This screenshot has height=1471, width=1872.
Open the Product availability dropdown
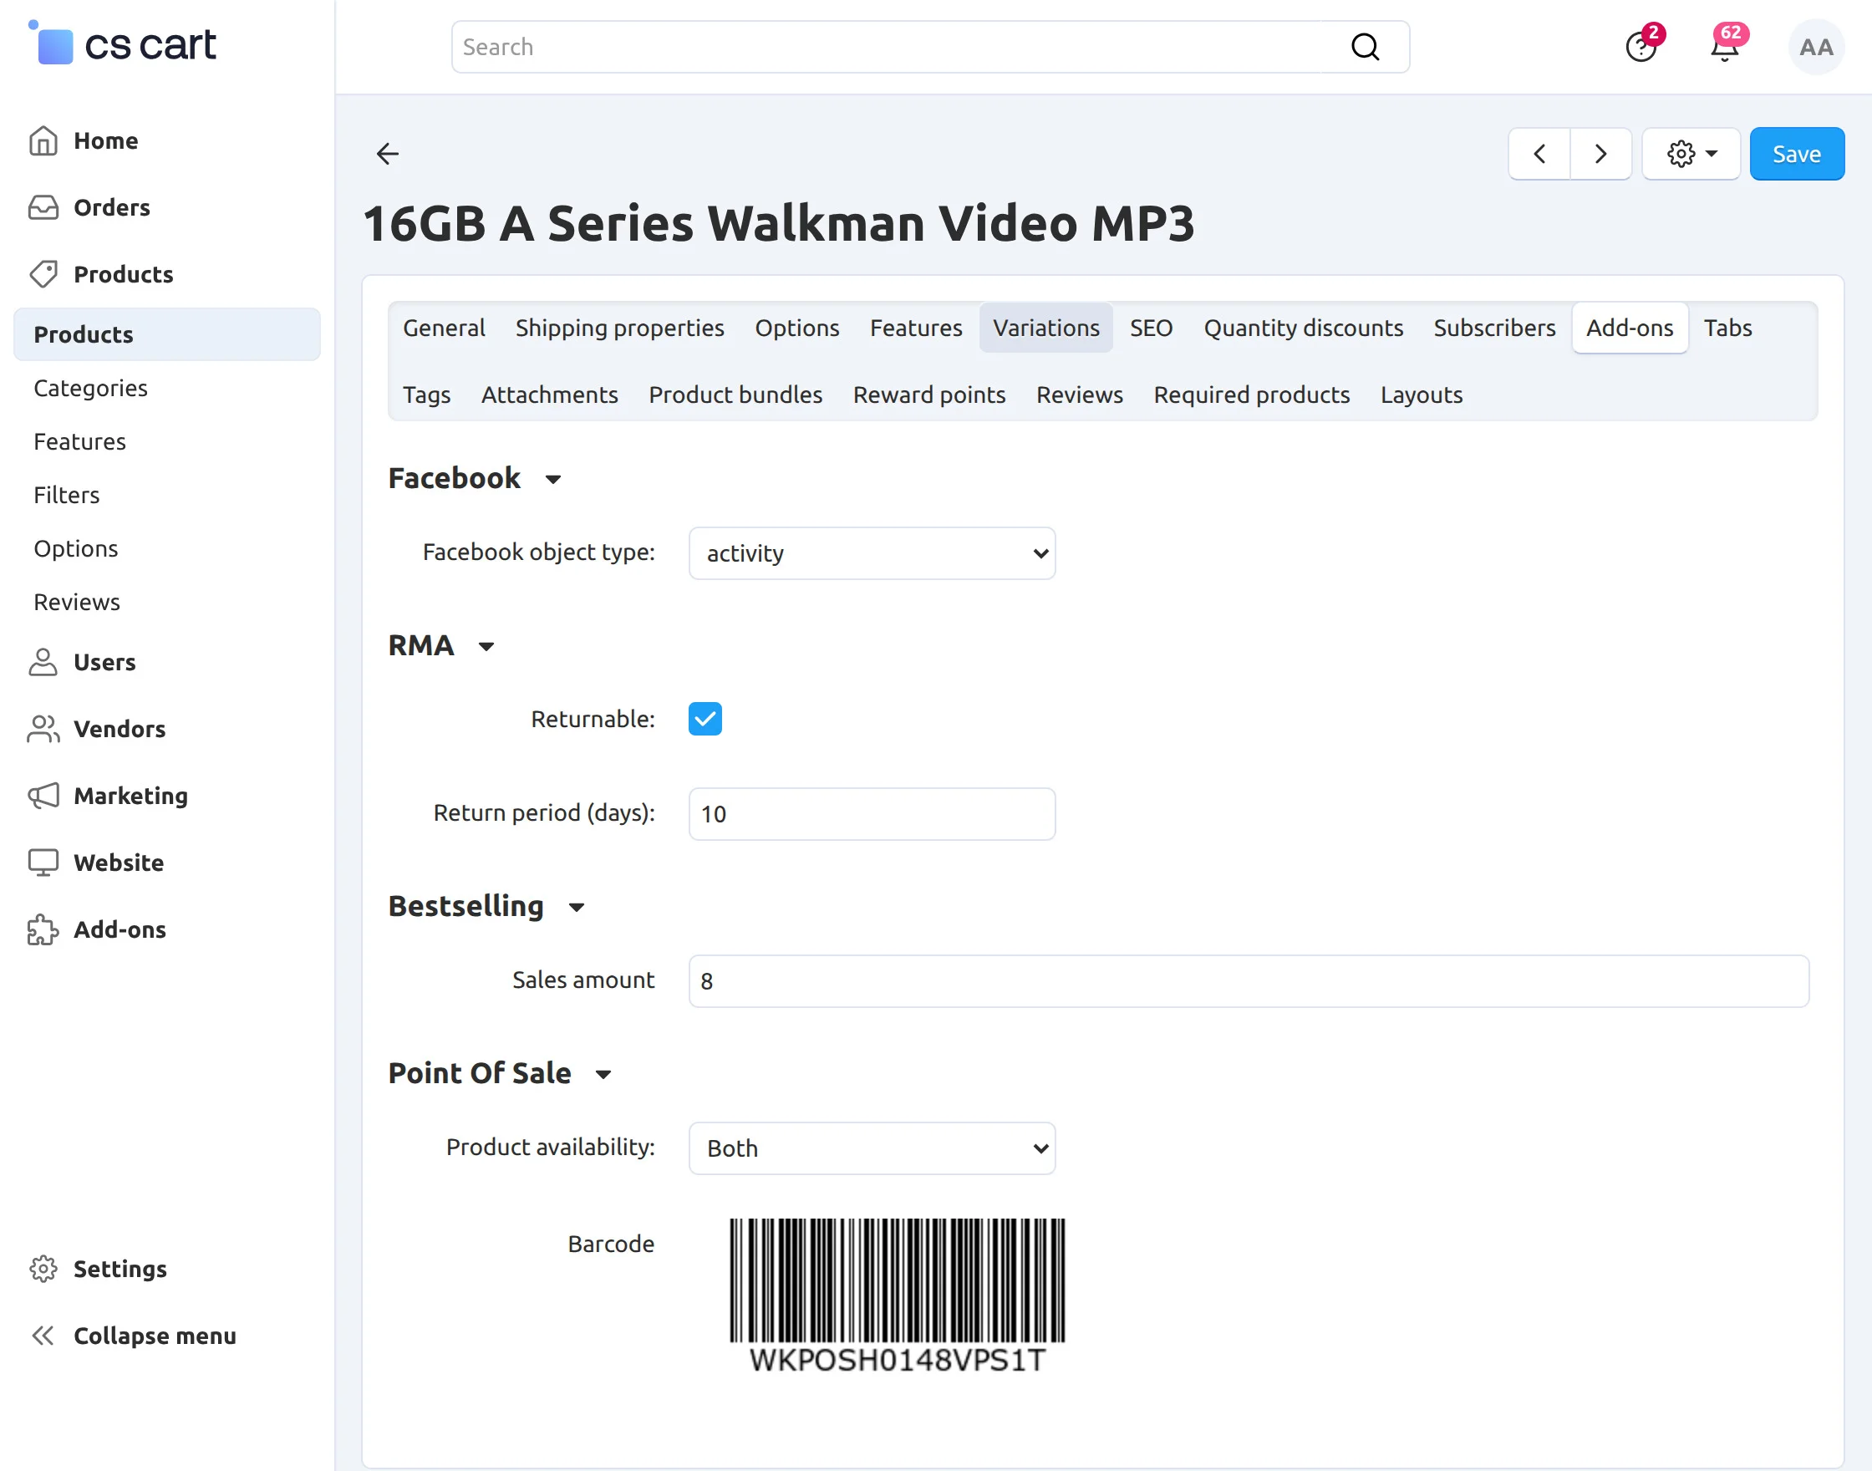[872, 1148]
